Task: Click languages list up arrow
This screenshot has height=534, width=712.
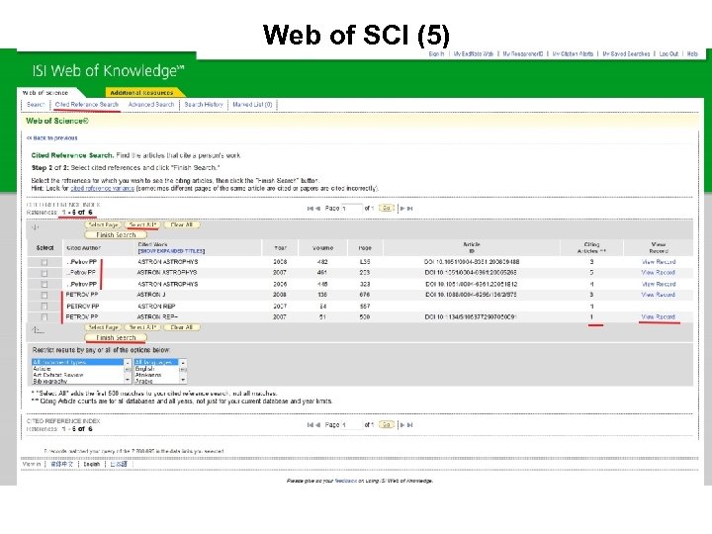Action: pyautogui.click(x=183, y=363)
